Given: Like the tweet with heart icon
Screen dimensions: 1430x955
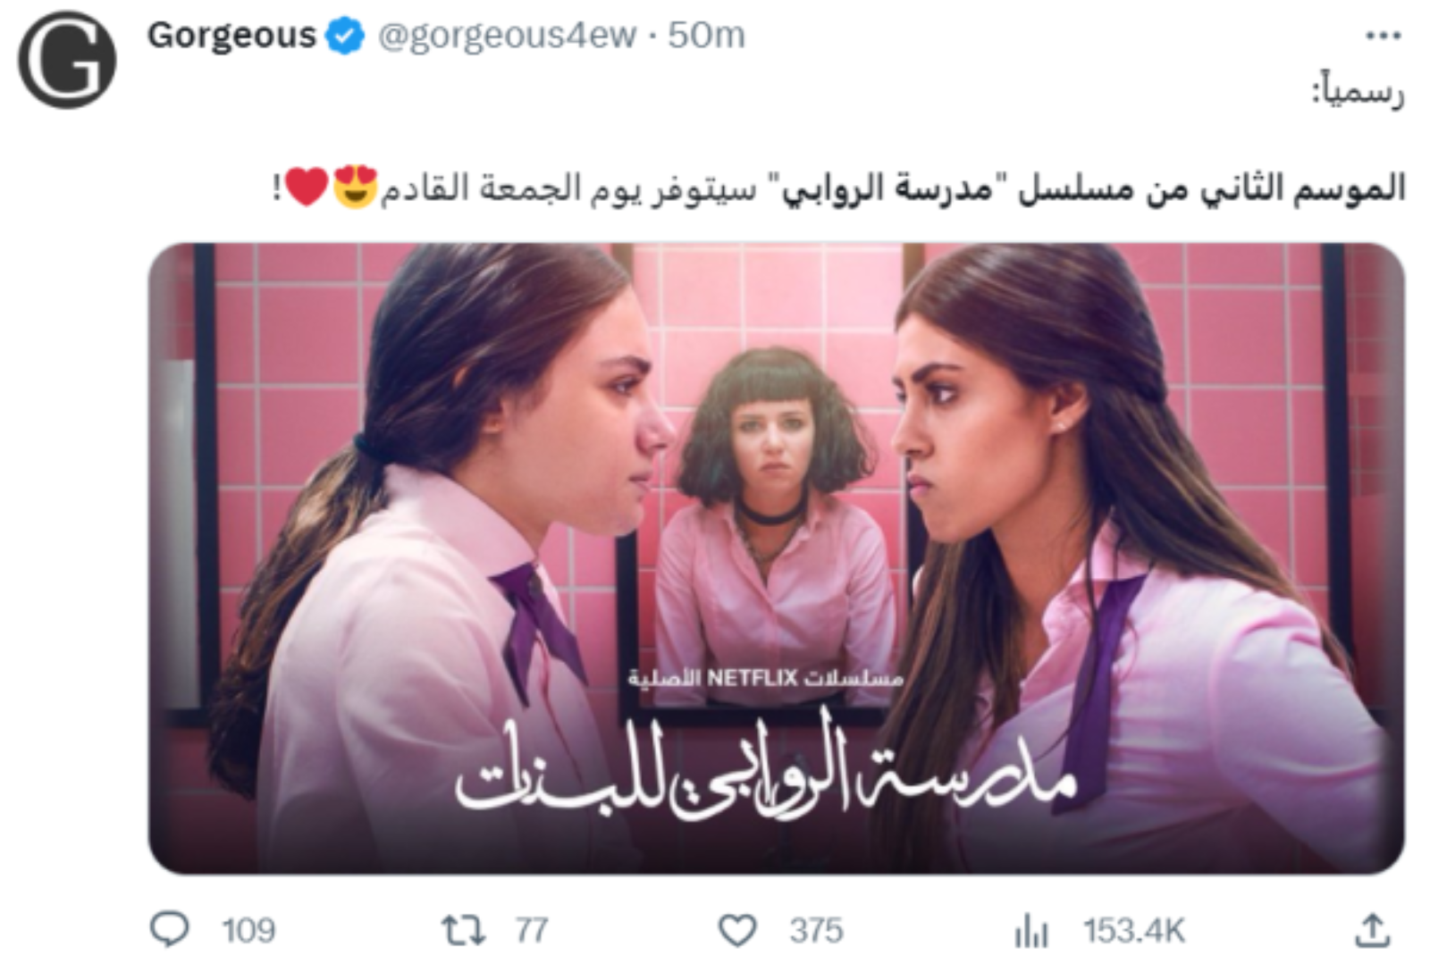Looking at the screenshot, I should 737,930.
